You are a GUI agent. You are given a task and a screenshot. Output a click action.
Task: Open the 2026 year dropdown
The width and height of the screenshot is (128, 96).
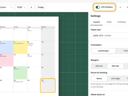click(21, 7)
